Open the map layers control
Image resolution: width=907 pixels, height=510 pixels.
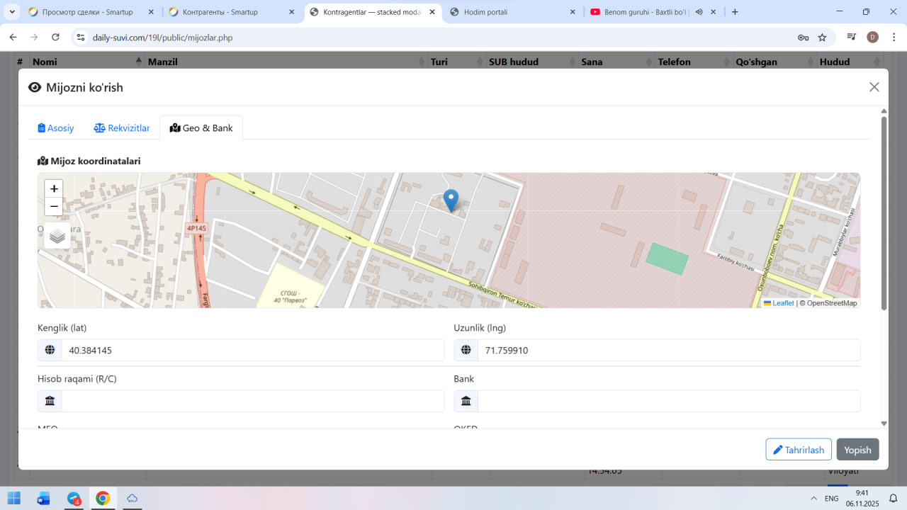[57, 236]
